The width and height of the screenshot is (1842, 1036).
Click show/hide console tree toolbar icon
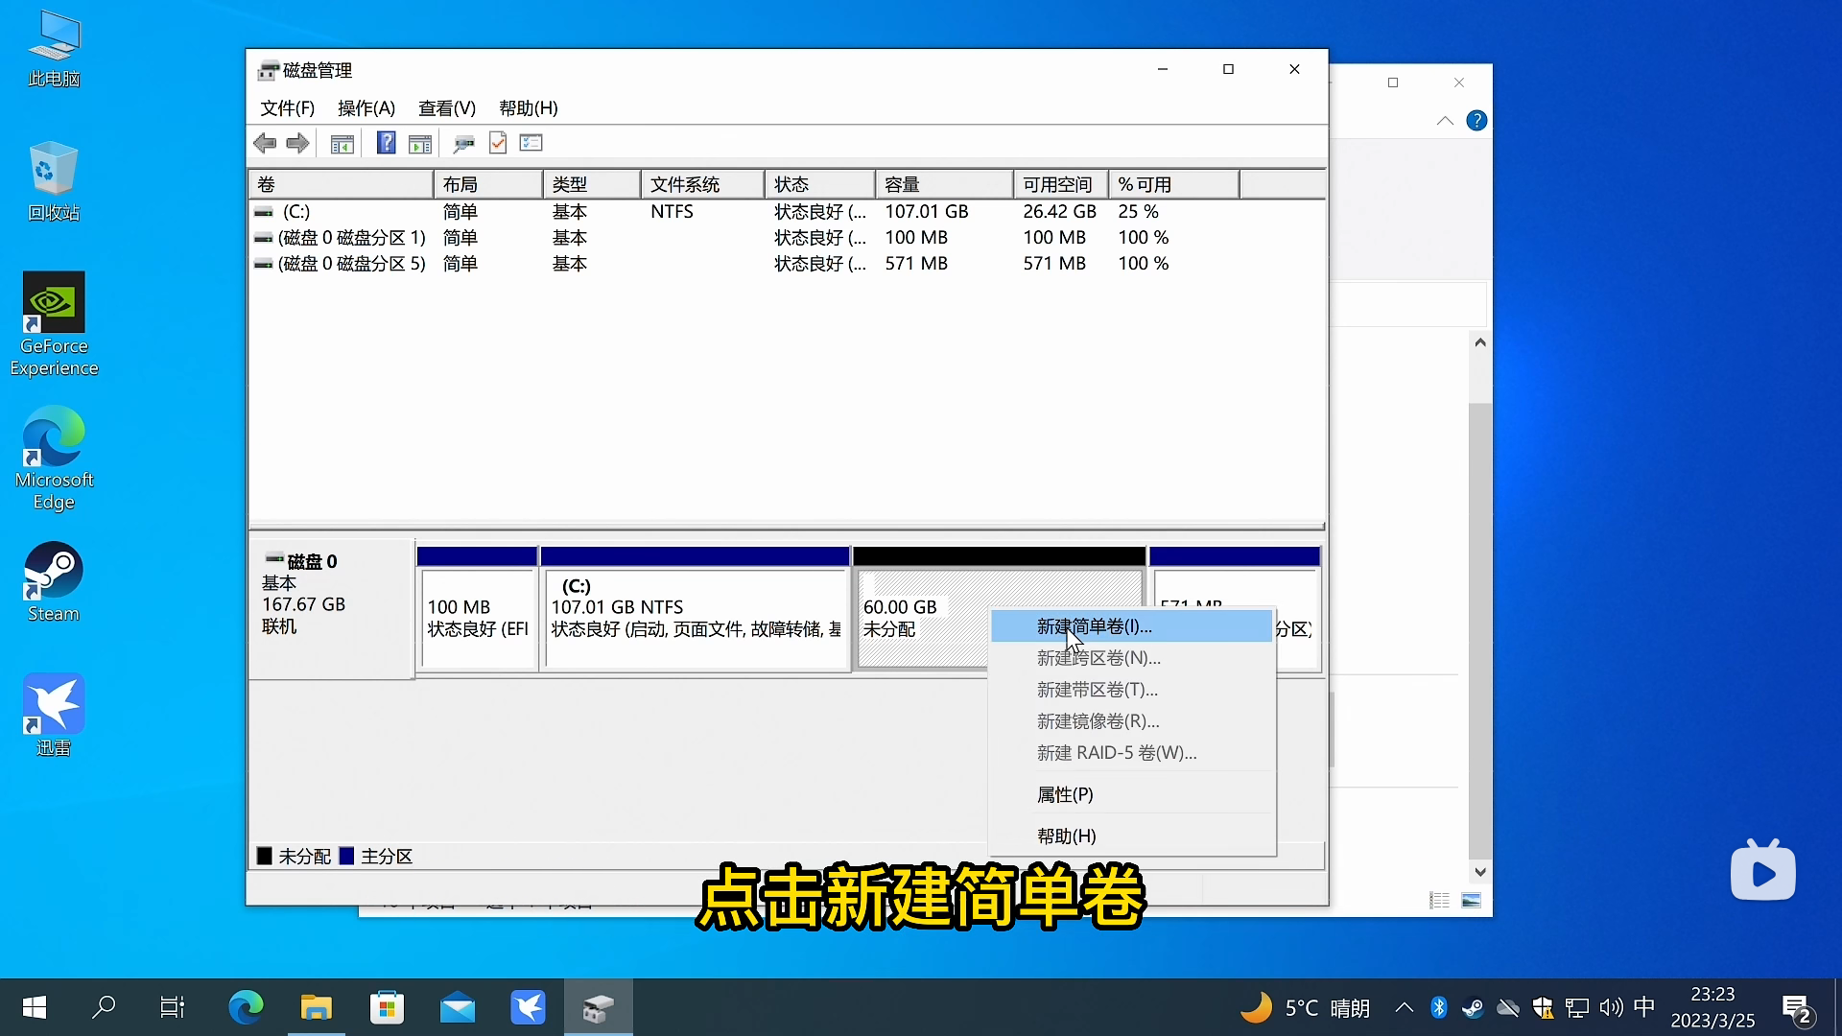[342, 144]
